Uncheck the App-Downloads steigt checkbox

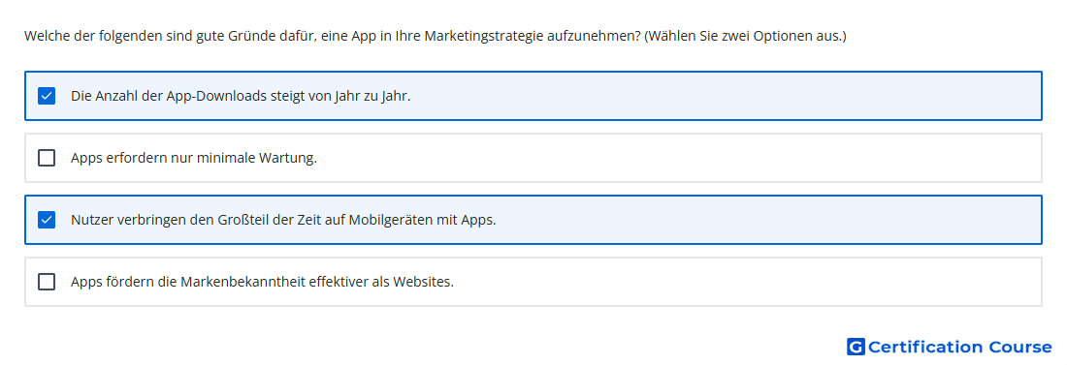tap(47, 96)
